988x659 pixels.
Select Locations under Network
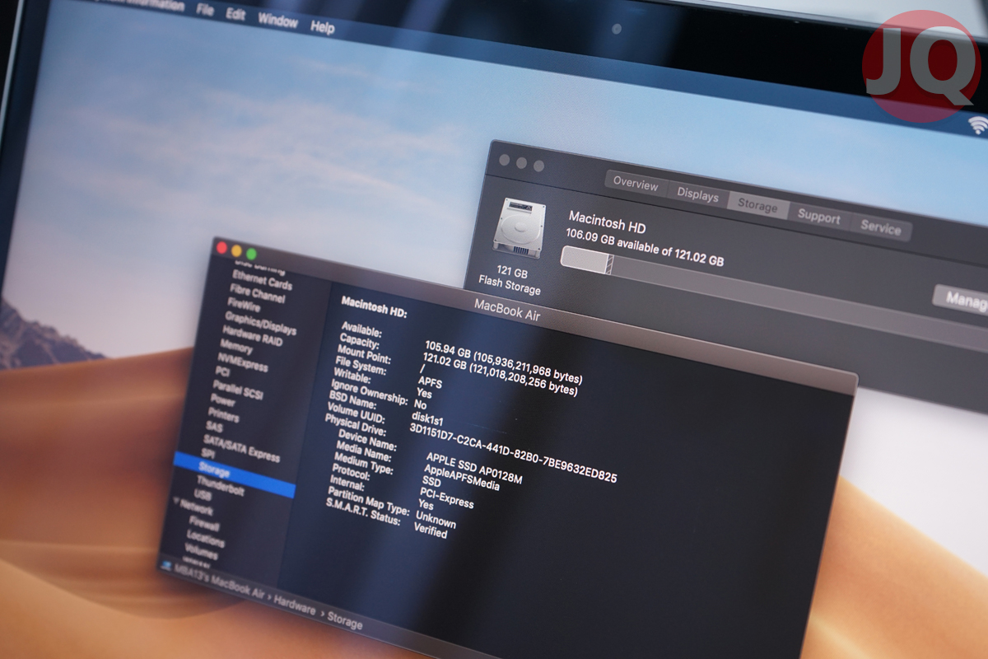(206, 540)
